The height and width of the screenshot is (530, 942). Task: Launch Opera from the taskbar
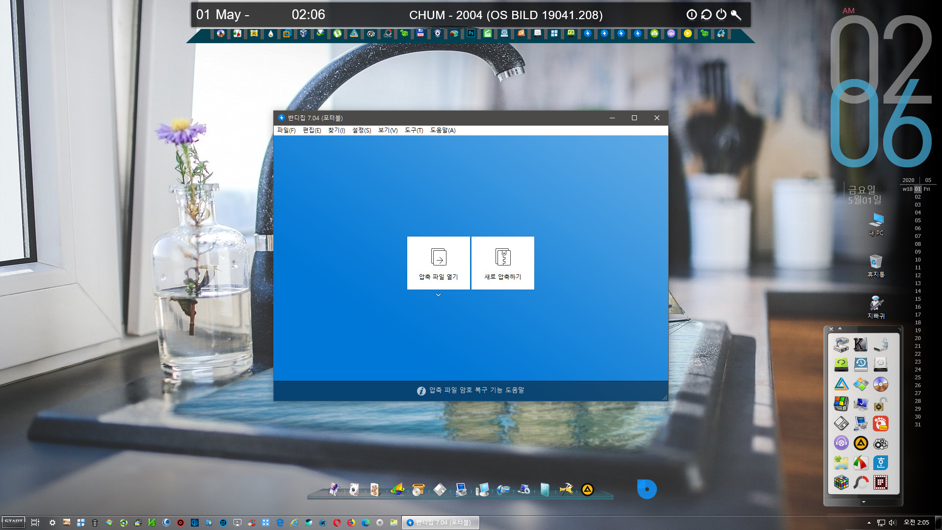[337, 523]
